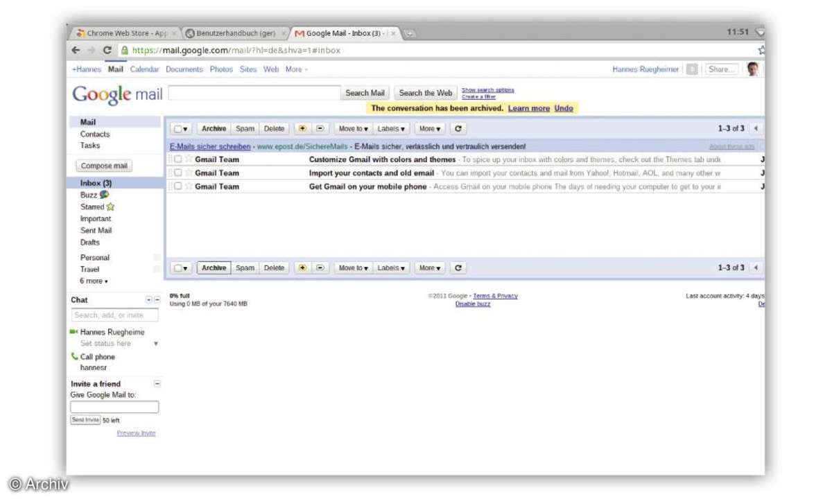Viewport: 832px width, 499px height.
Task: Click Compose mail
Action: pos(104,166)
